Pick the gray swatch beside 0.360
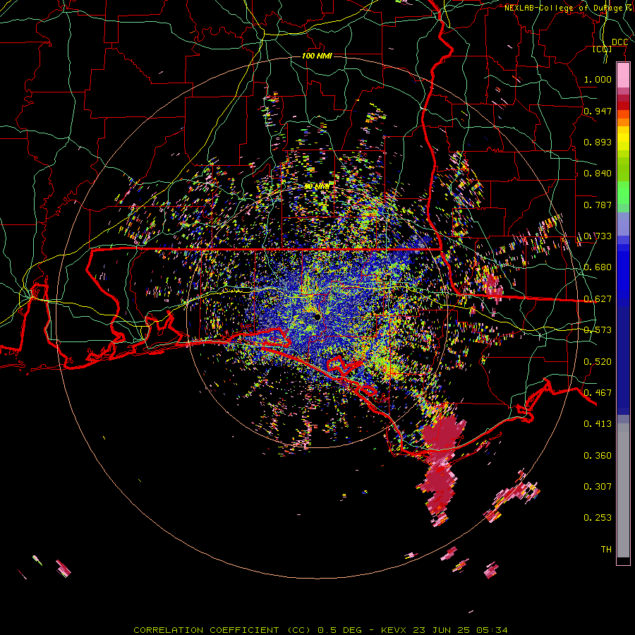Viewport: 635px width, 635px height. tap(623, 490)
